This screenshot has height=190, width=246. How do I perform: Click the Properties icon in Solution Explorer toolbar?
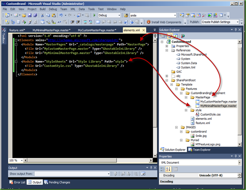tap(163, 36)
